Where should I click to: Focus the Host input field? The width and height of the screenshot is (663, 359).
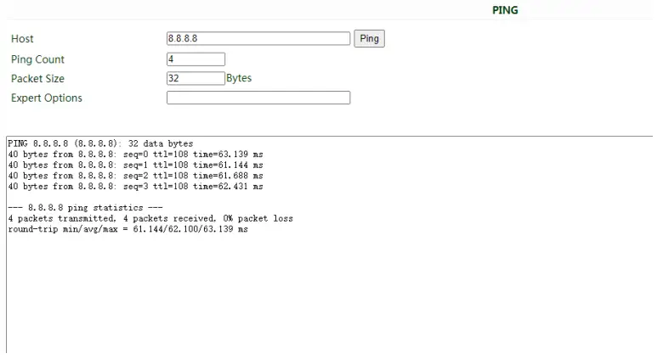click(258, 38)
